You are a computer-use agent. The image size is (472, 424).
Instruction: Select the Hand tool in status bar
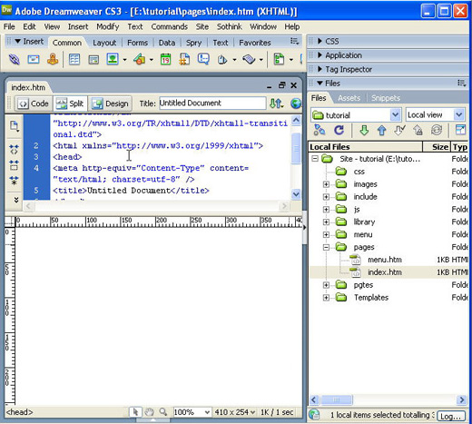[x=149, y=412]
